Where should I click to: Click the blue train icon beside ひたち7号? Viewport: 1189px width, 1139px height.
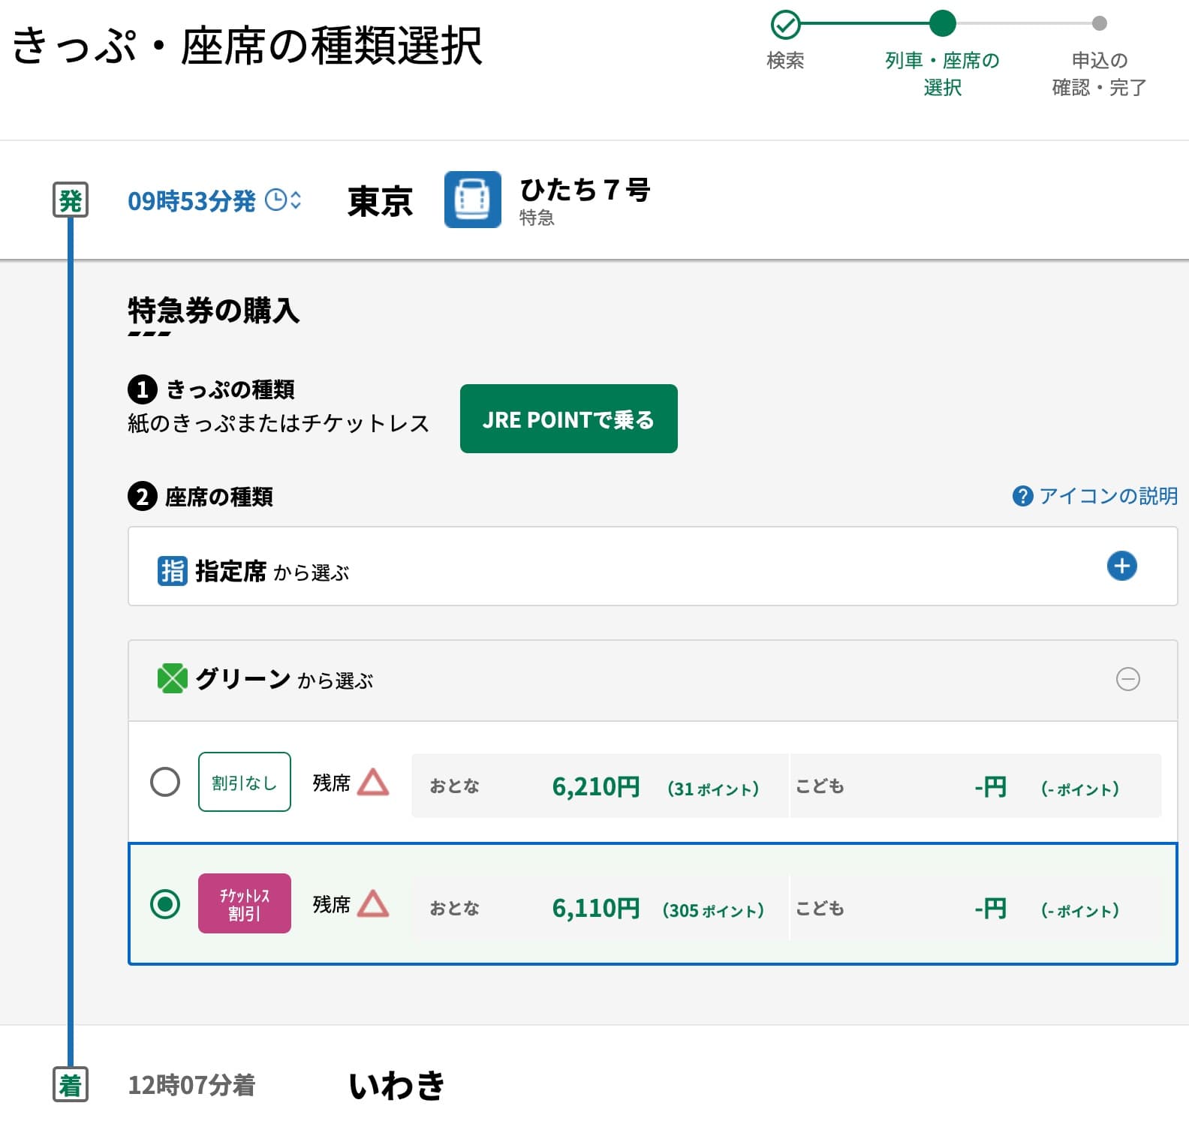473,200
